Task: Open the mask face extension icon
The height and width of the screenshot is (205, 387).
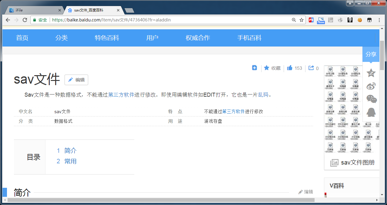Action: (x=350, y=20)
